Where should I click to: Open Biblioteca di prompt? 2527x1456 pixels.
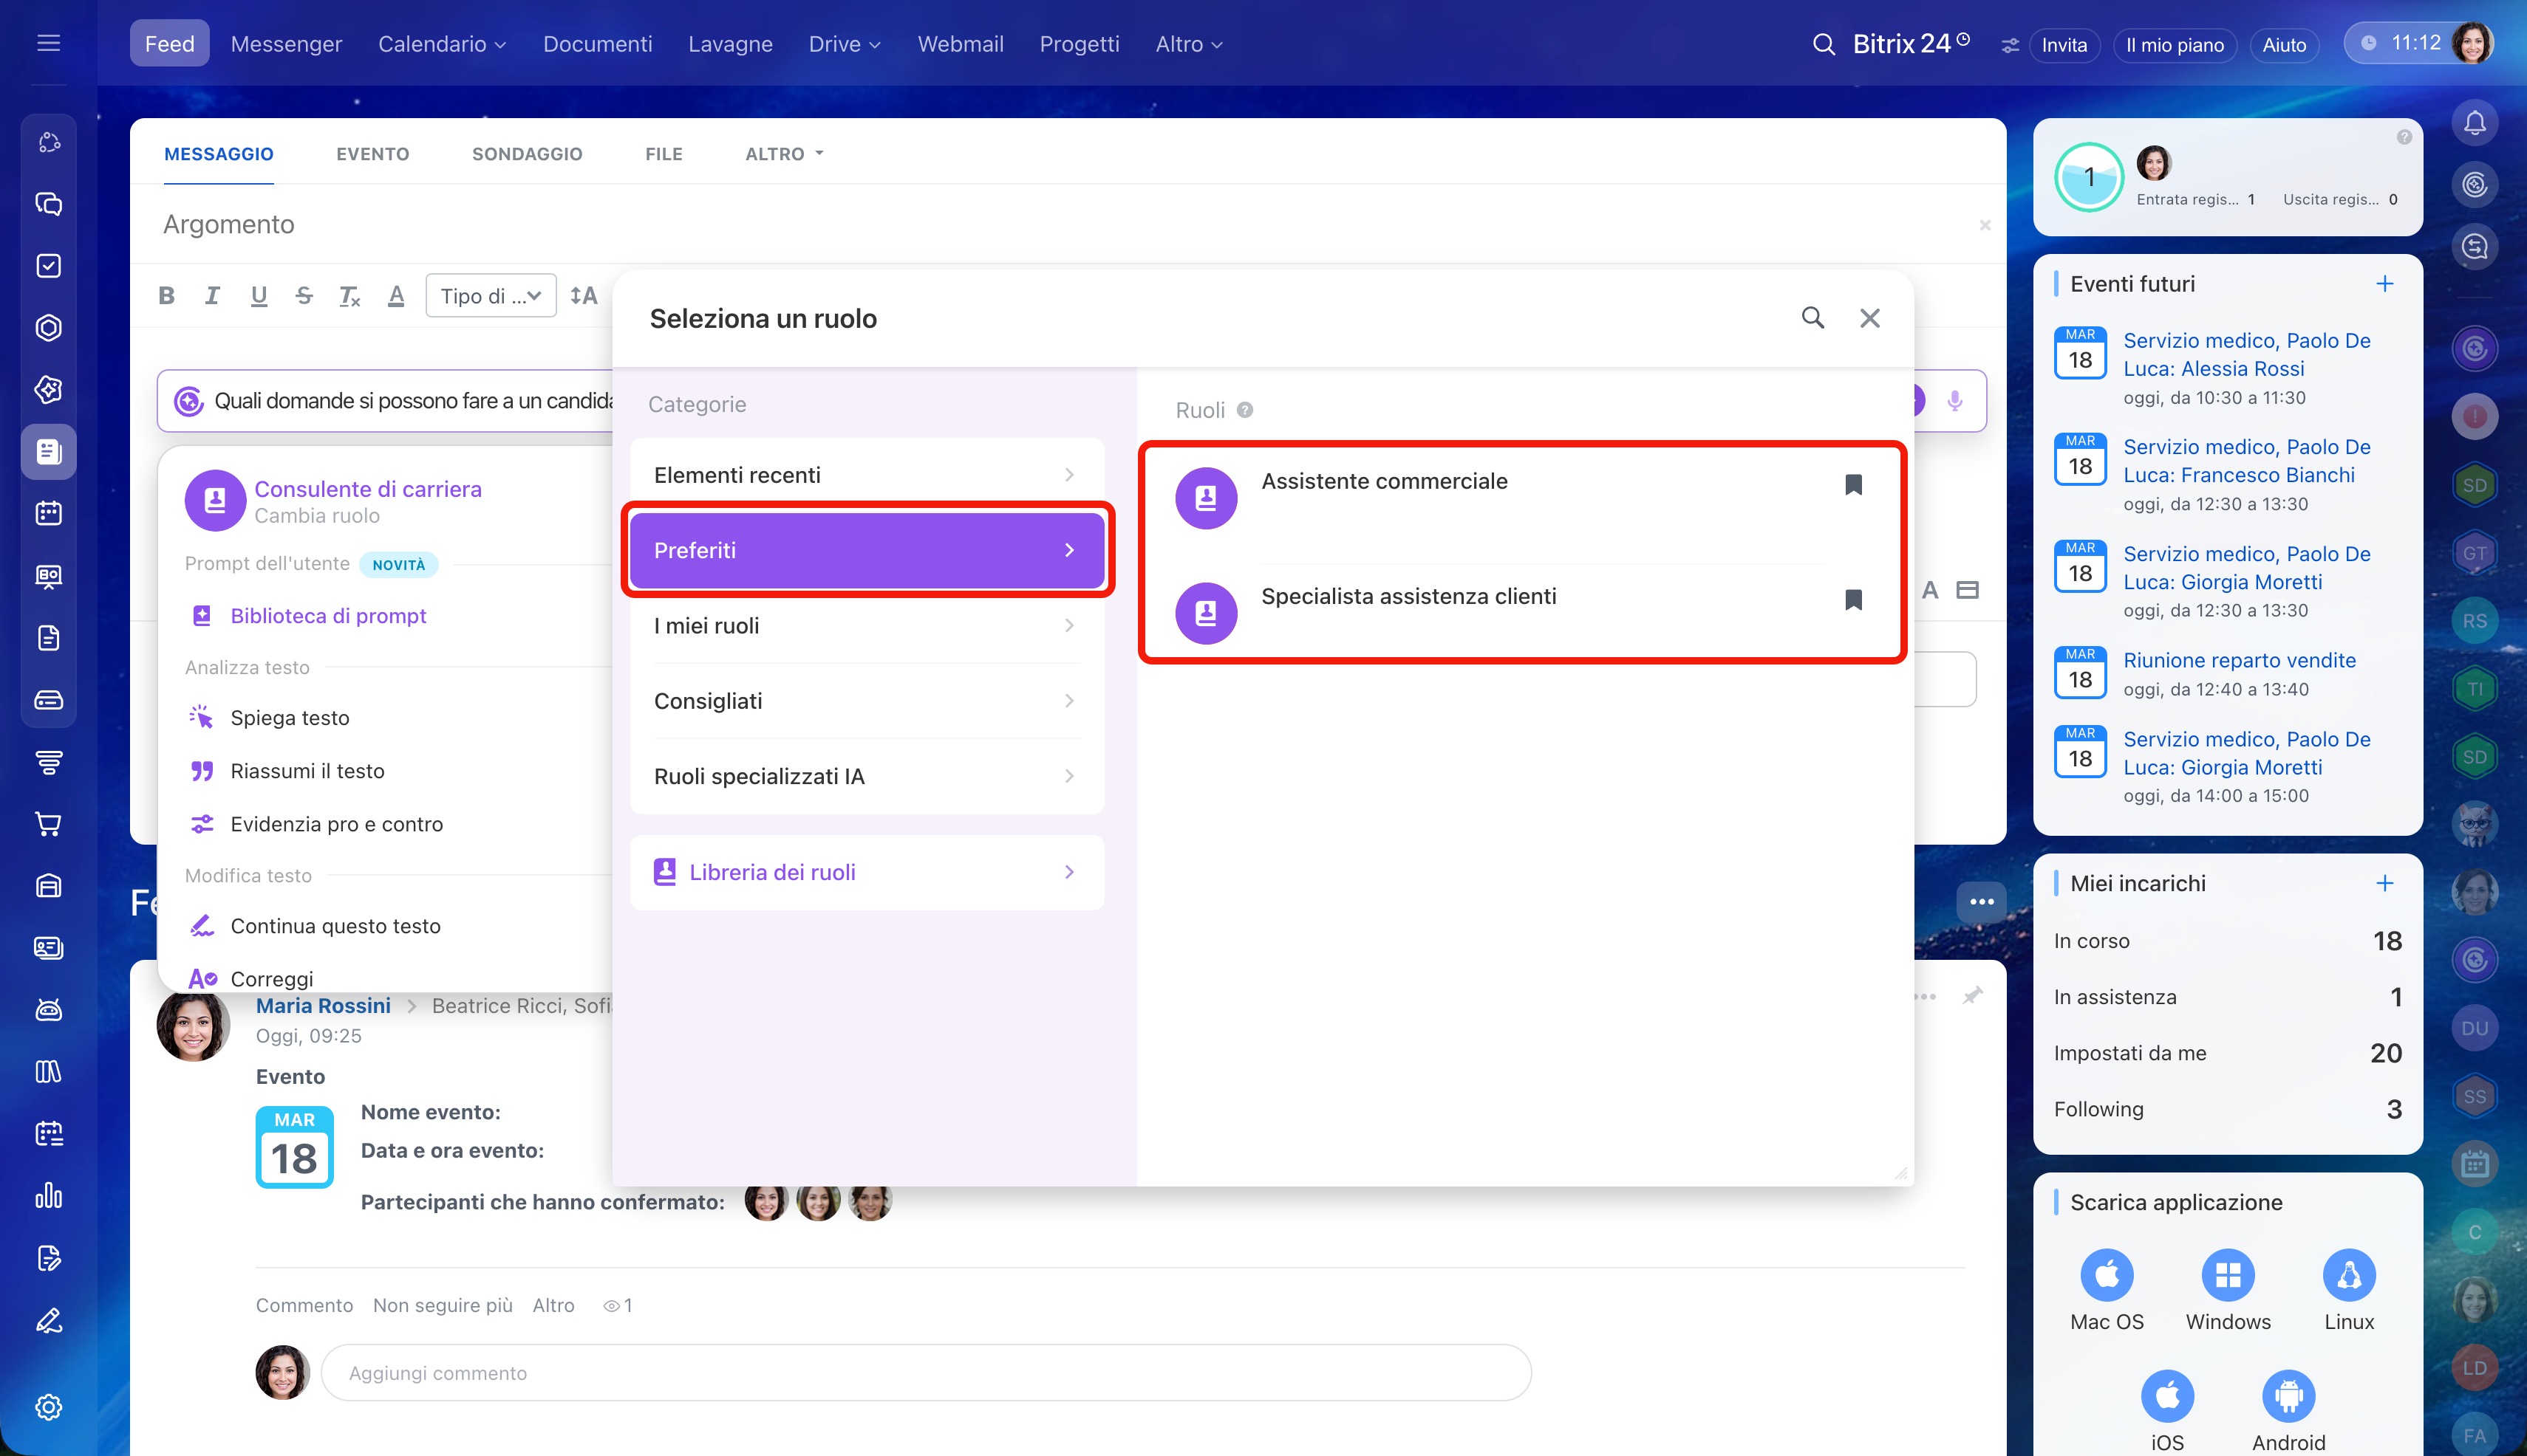coord(328,616)
